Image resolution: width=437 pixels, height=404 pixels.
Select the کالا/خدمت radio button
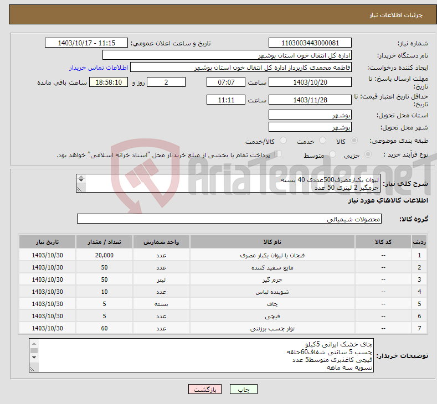coord(283,141)
